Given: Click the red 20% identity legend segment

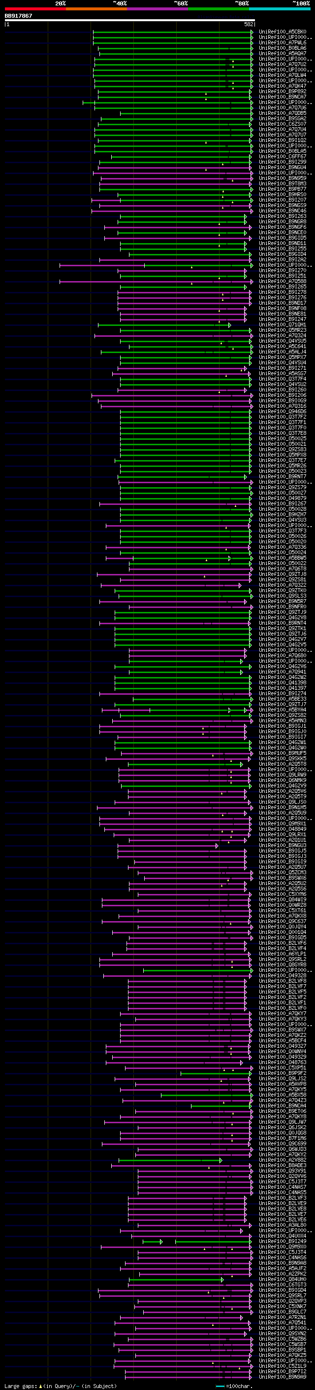Looking at the screenshot, I should click(x=35, y=9).
